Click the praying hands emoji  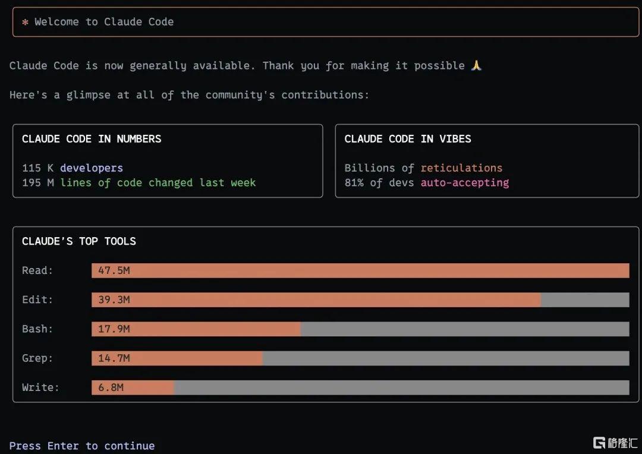click(x=476, y=65)
